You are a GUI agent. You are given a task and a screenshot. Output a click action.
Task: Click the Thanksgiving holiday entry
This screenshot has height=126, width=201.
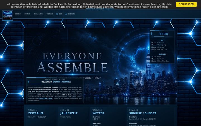(162, 45)
